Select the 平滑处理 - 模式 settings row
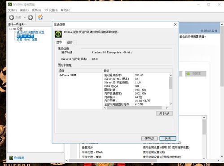The height and width of the screenshot is (166, 224). tap(141, 157)
